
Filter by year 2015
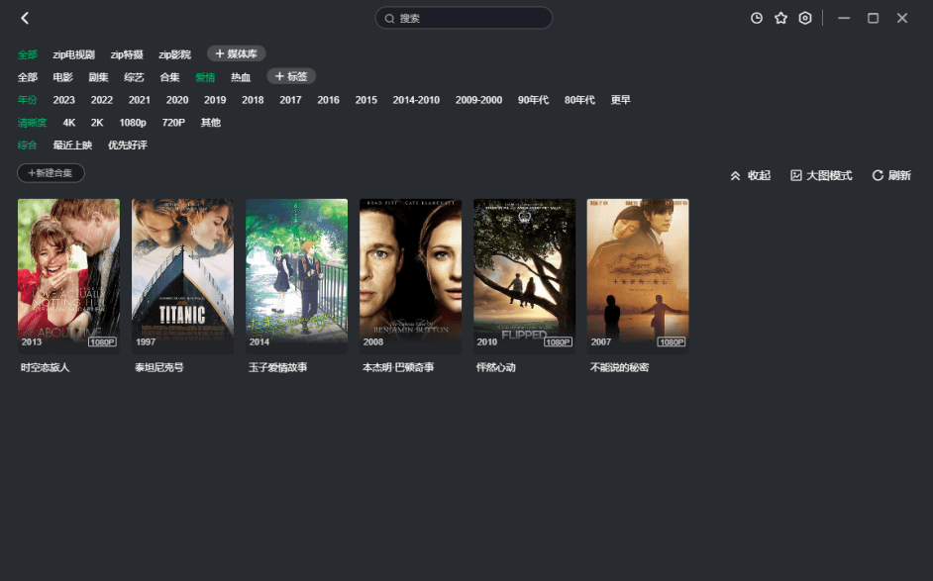(365, 100)
